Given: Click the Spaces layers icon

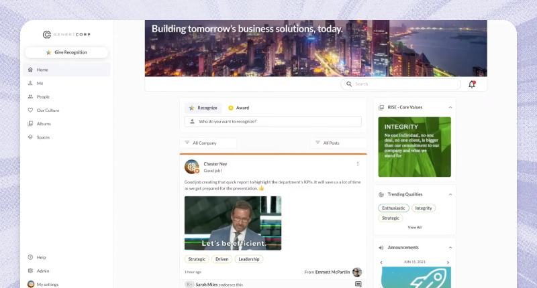Looking at the screenshot, I should click(x=30, y=137).
